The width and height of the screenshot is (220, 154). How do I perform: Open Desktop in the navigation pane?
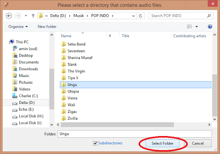click(23, 56)
